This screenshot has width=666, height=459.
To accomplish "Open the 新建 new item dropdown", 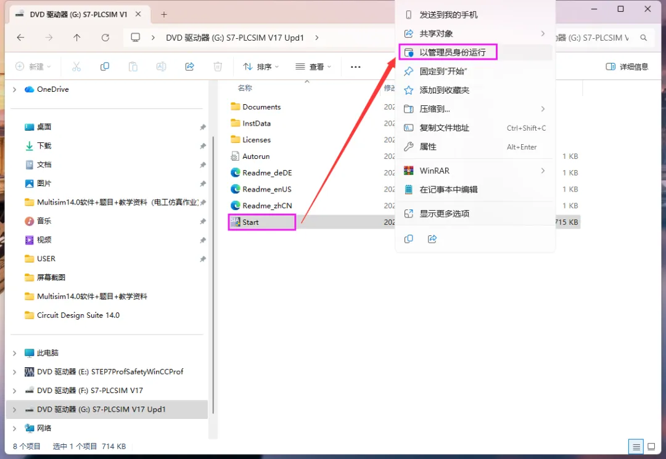I will coord(33,67).
